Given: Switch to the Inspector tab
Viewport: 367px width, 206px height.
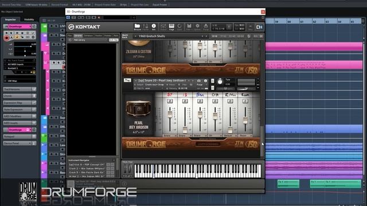Looking at the screenshot, I should pyautogui.click(x=10, y=19).
